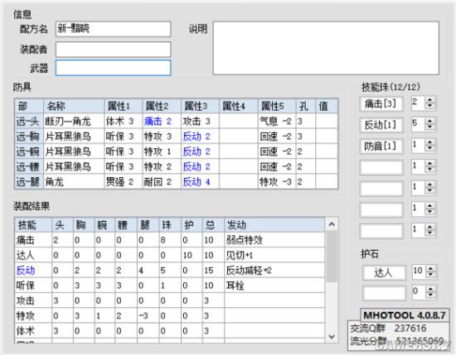Select the 远-腰 armor row header
The width and height of the screenshot is (456, 355).
coord(29,166)
